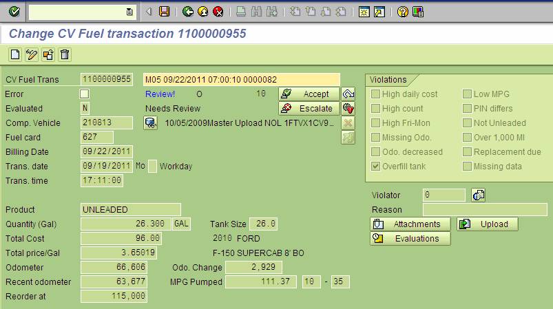This screenshot has width=553, height=309.
Task: Toggle the Over 1,000 MI checkbox
Action: pos(467,138)
